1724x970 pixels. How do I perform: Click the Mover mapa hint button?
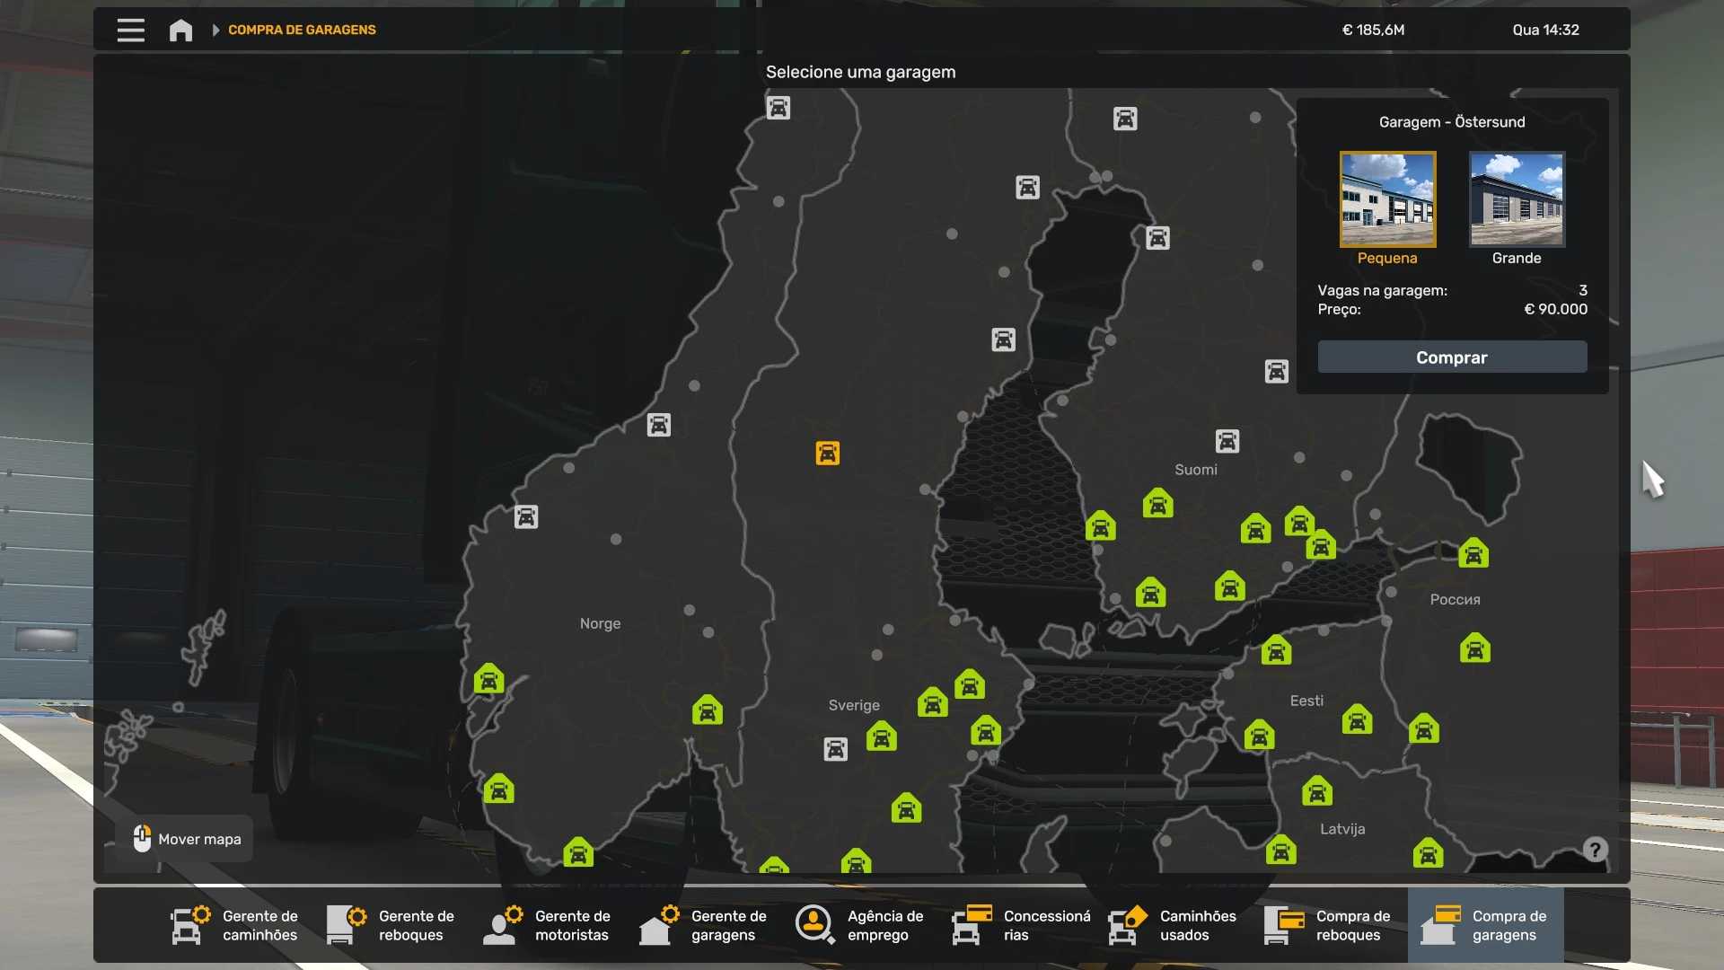188,839
